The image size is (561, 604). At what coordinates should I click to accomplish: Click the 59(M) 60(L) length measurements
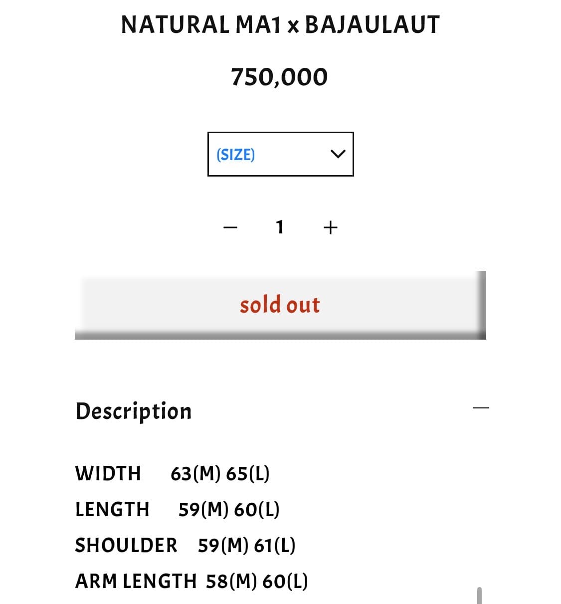pyautogui.click(x=229, y=509)
